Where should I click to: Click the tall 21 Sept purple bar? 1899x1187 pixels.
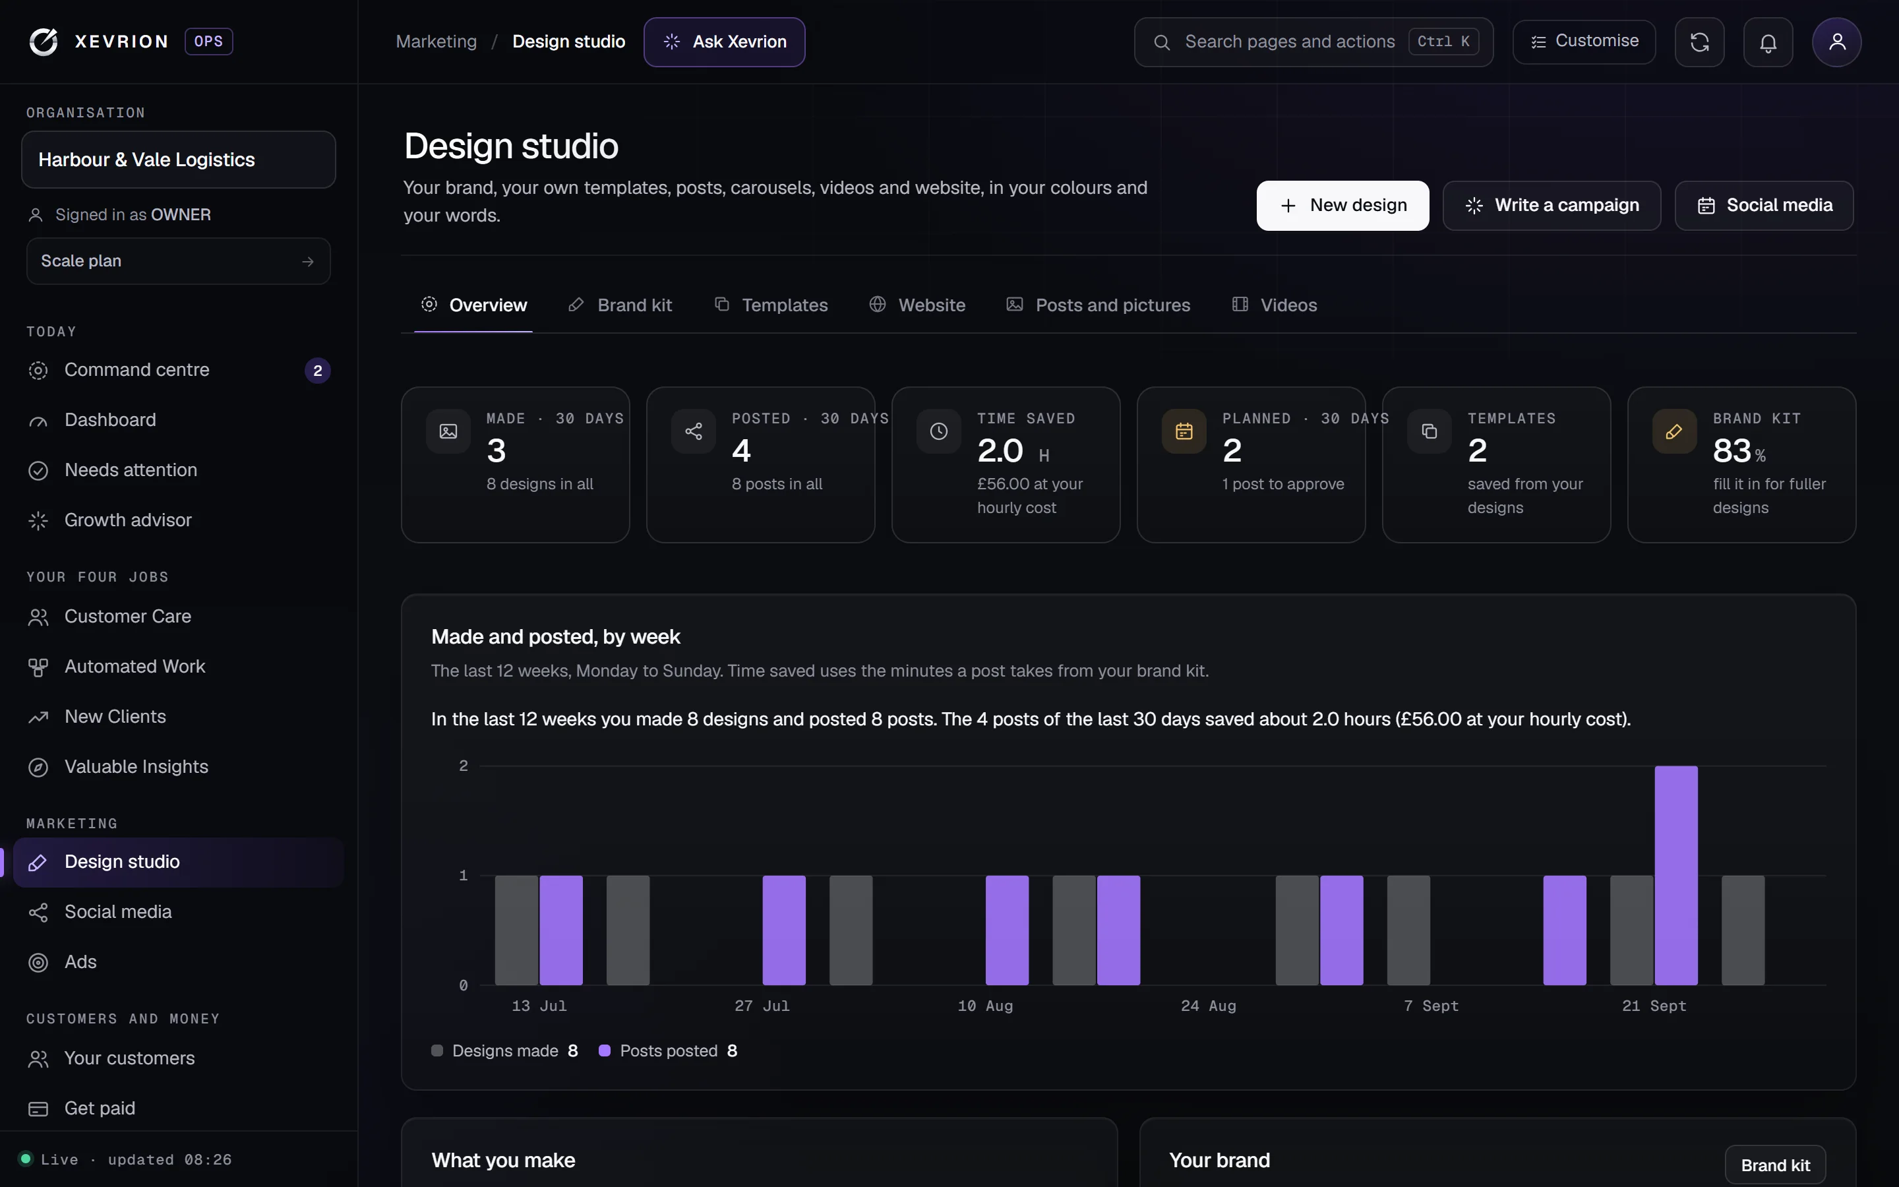tap(1675, 875)
